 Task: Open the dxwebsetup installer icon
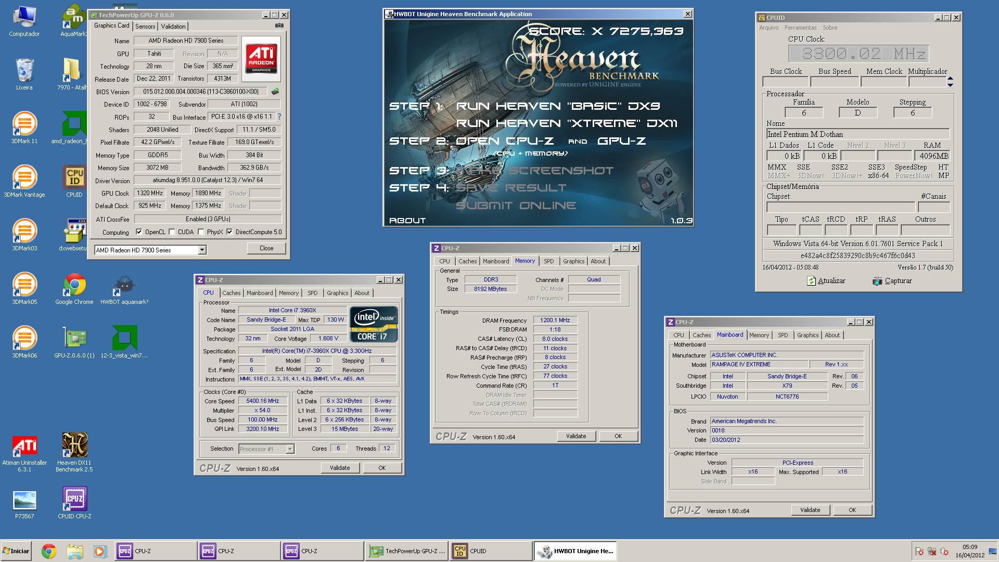[x=74, y=235]
